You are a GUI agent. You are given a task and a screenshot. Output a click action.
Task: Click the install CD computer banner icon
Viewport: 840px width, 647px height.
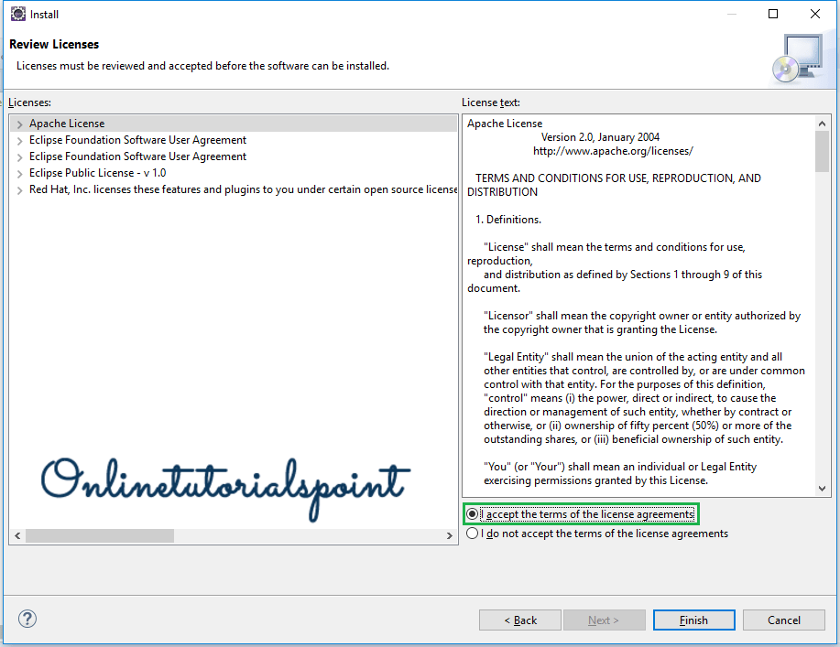tap(796, 58)
